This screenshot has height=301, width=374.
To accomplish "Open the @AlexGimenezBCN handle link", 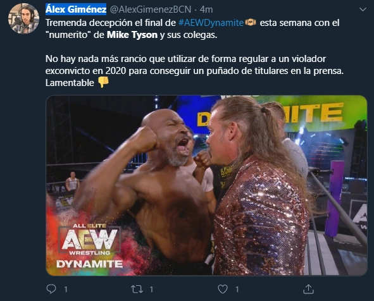I will (151, 9).
